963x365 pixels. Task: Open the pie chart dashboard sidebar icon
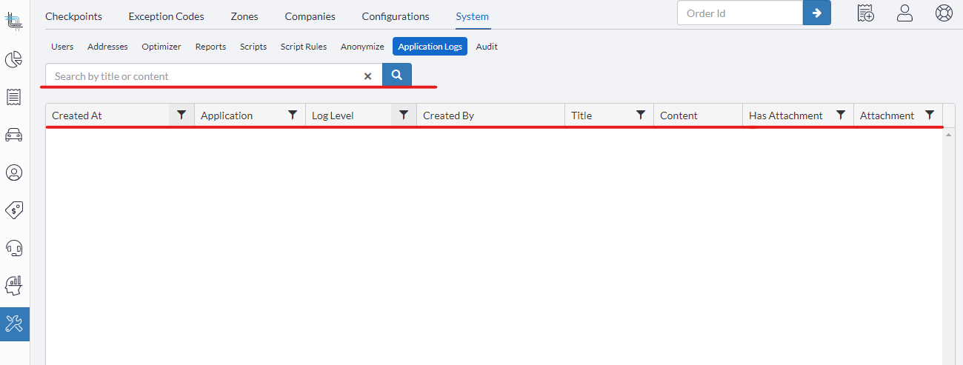(14, 59)
